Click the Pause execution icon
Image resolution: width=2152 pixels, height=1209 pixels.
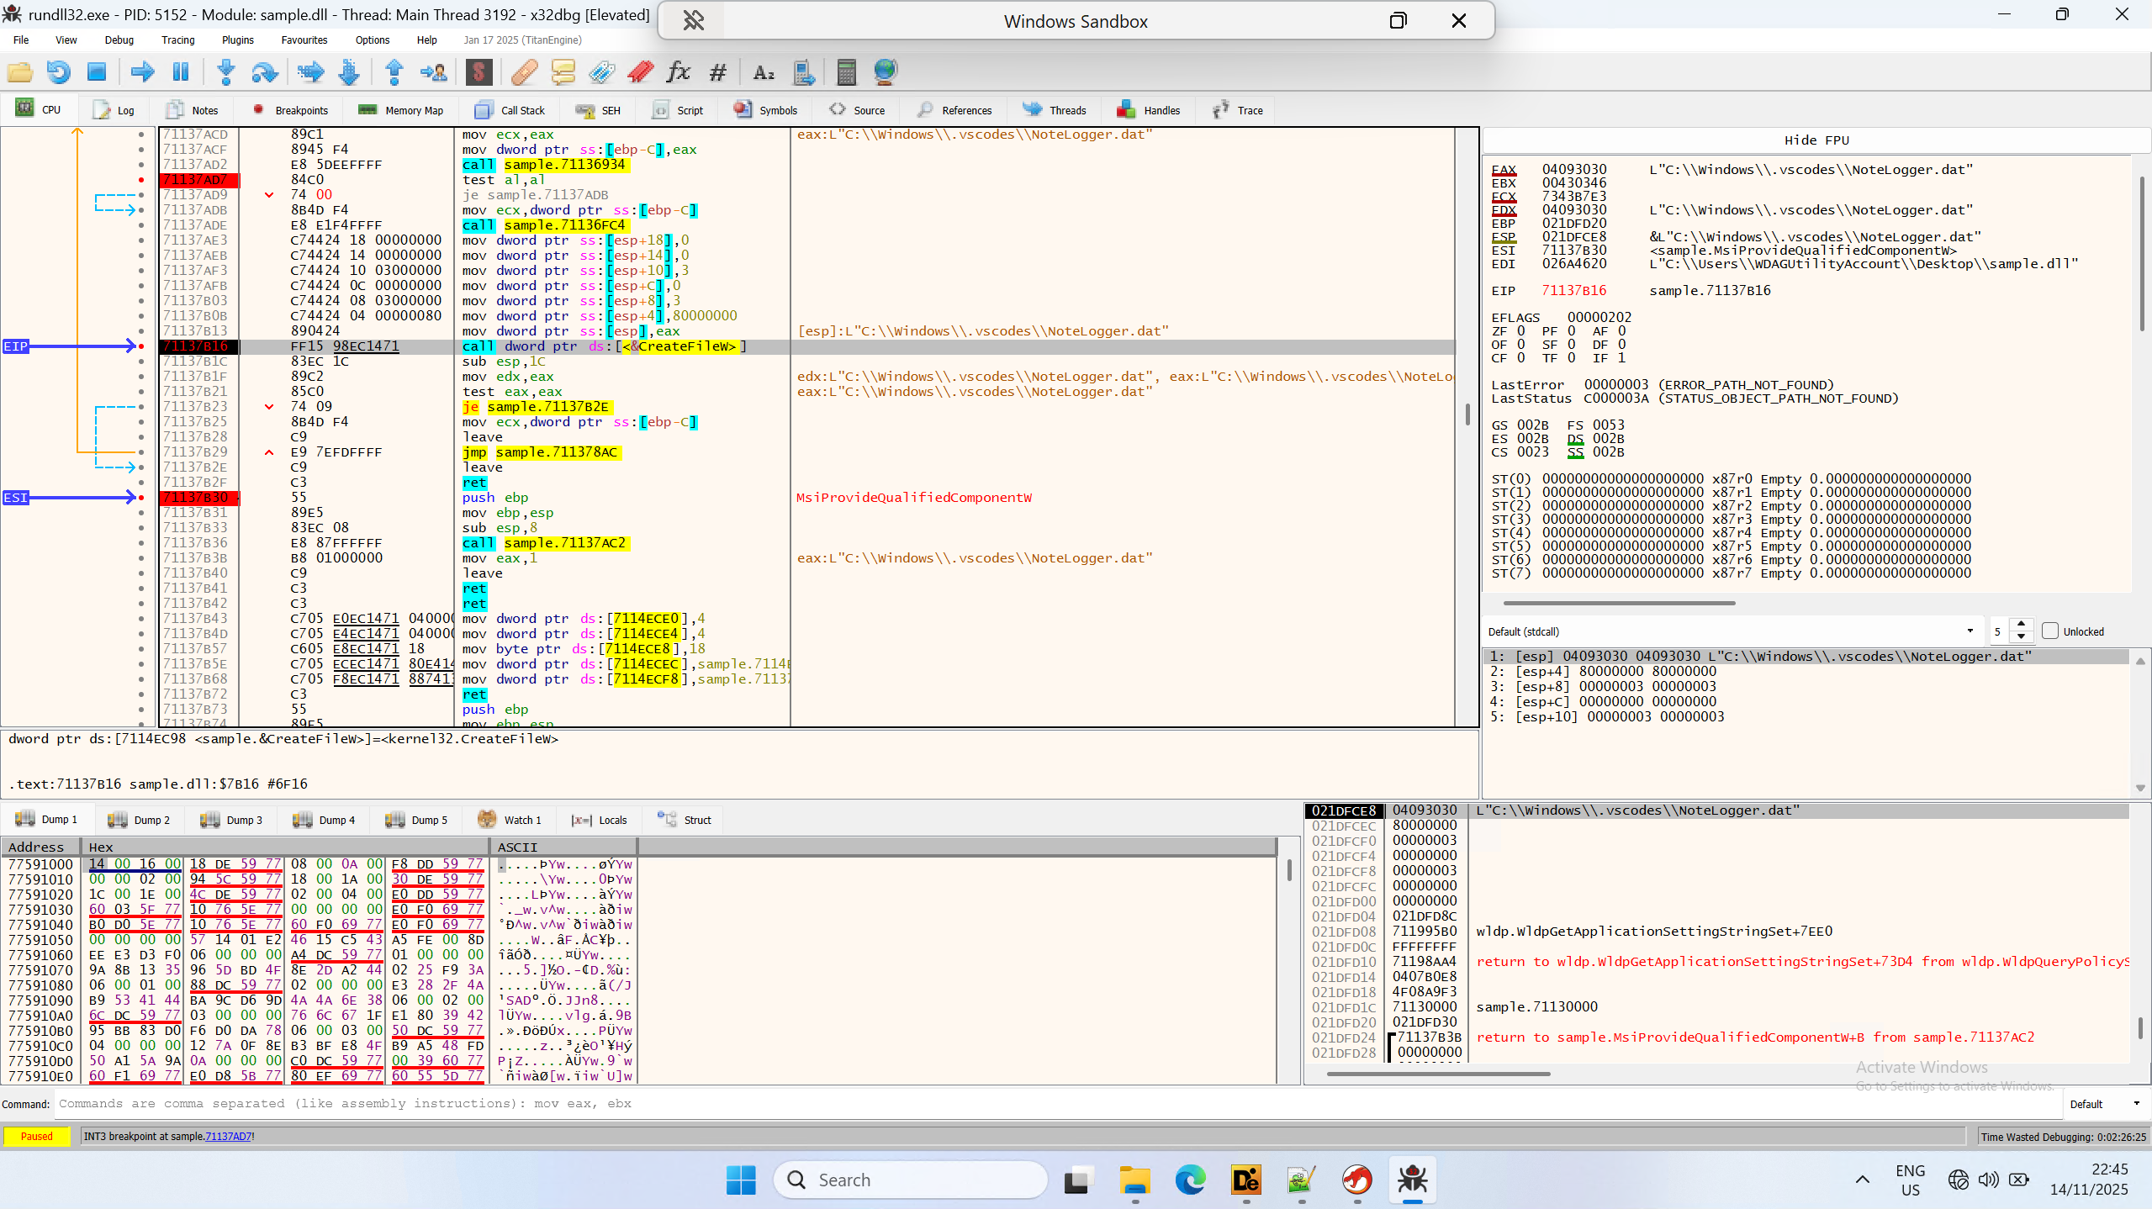181,72
